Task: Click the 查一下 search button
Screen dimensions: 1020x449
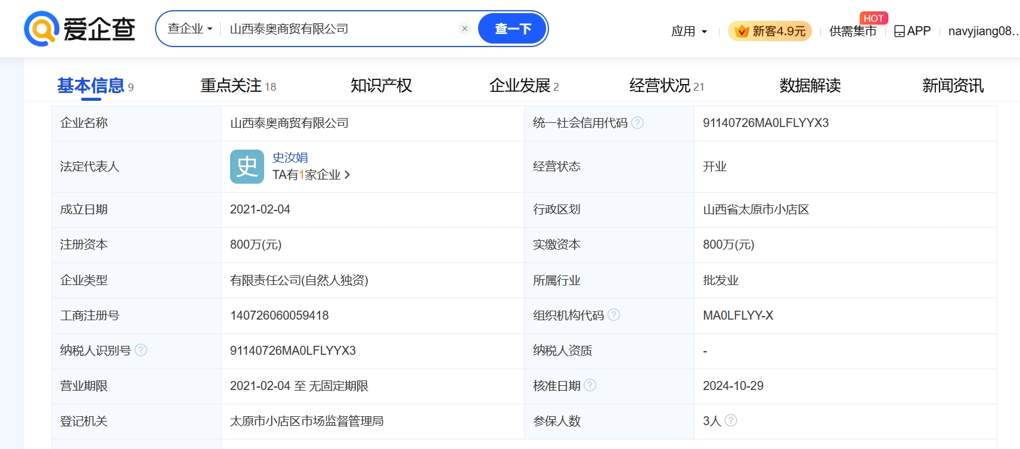Action: tap(512, 29)
